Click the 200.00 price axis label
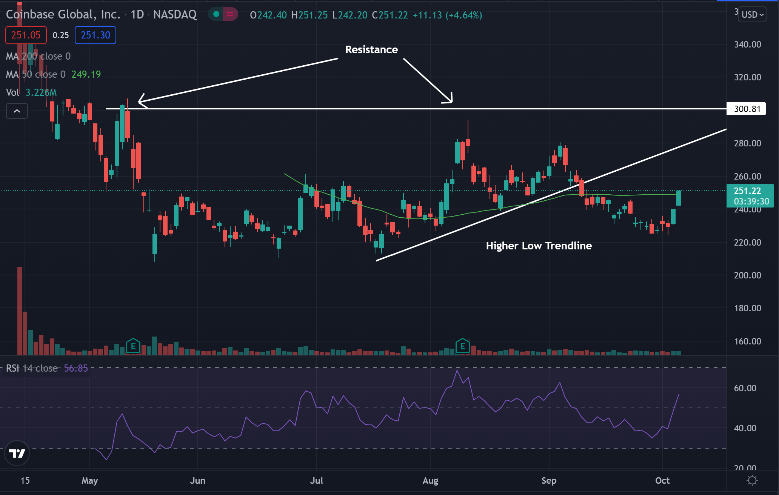Viewport: 779px width, 495px height. click(x=747, y=275)
